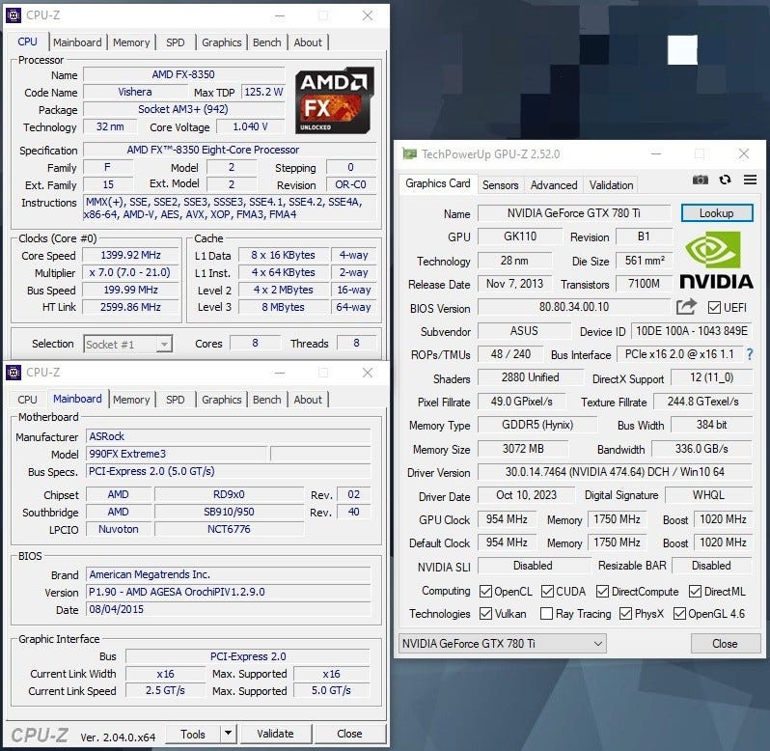770x751 pixels.
Task: Toggle the DirectCompute checkbox
Action: (602, 591)
